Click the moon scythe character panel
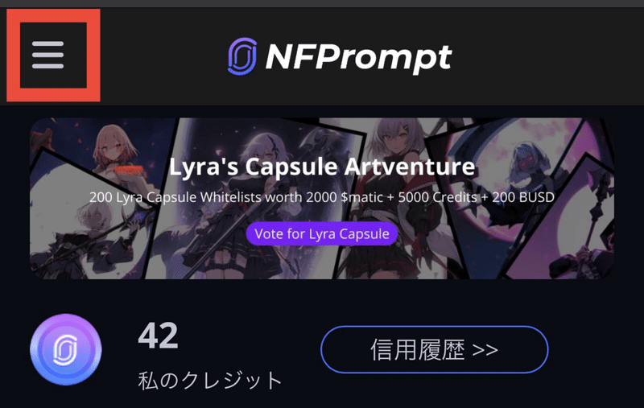This screenshot has height=408, width=644. (530, 193)
